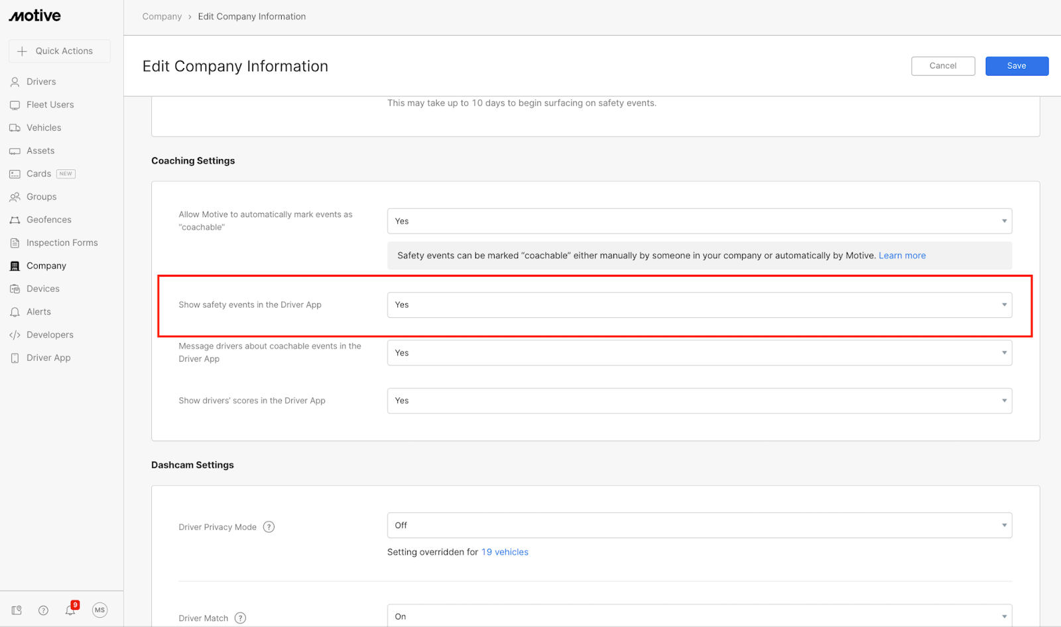The height and width of the screenshot is (627, 1061).
Task: Click the Driver Match label
Action: (204, 618)
